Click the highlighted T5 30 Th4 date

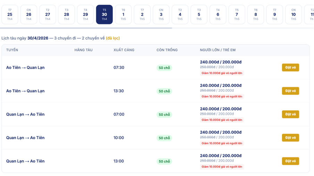point(104,14)
